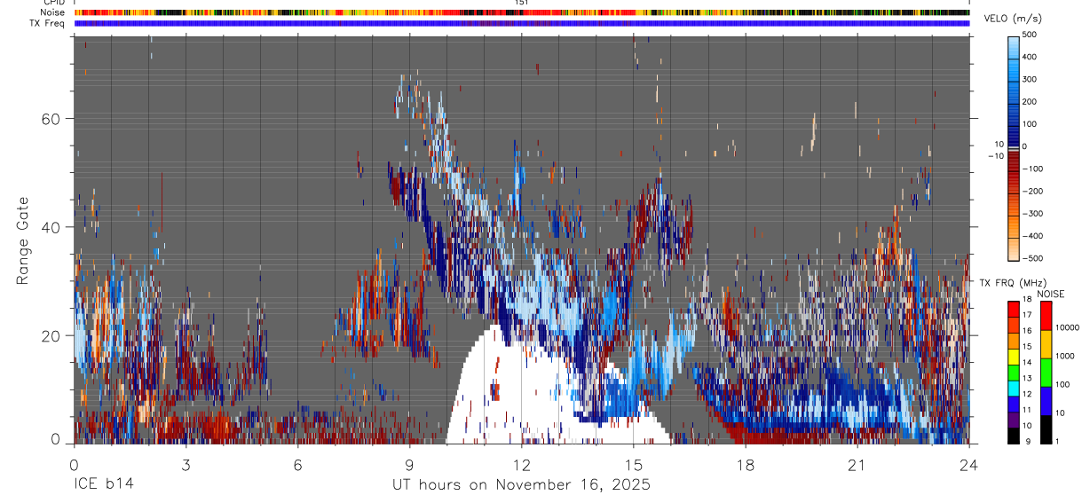Click the 'Range Gate' y-axis label
This screenshot has height=503, width=1090.
pyautogui.click(x=23, y=240)
